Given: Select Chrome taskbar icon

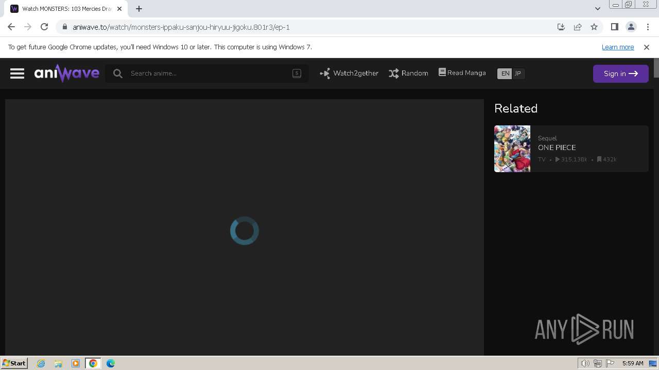Looking at the screenshot, I should 93,363.
